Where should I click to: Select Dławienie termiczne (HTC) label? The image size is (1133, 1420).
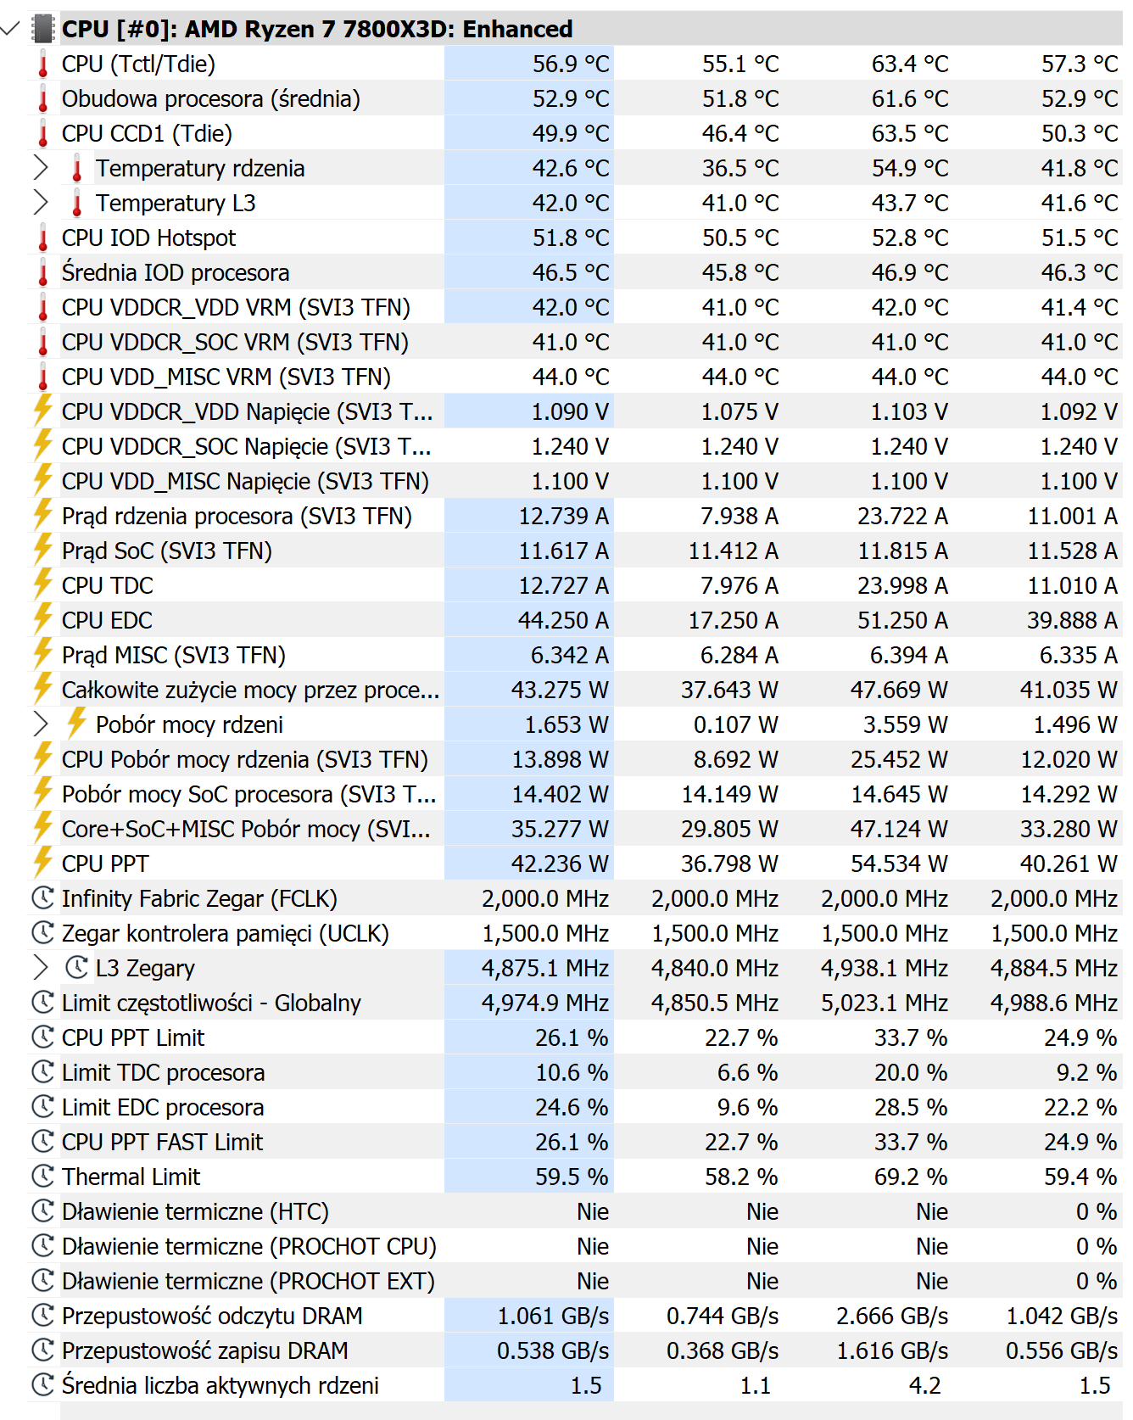pos(195,1211)
